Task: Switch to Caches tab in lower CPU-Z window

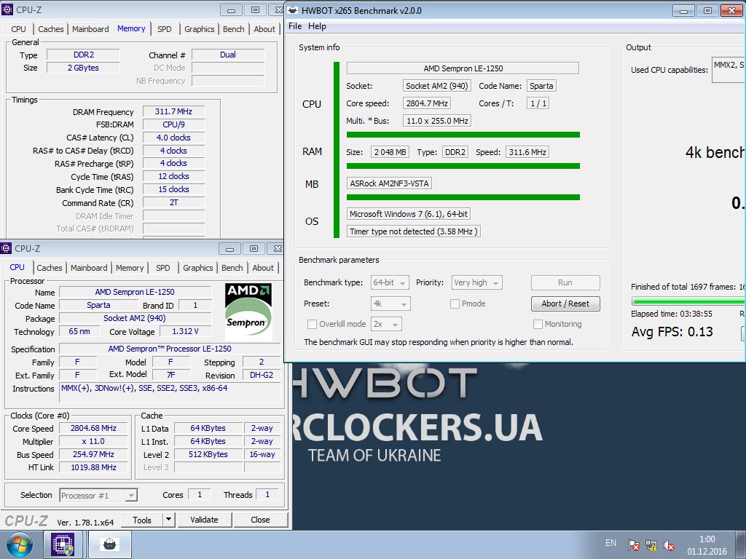Action: [50, 268]
